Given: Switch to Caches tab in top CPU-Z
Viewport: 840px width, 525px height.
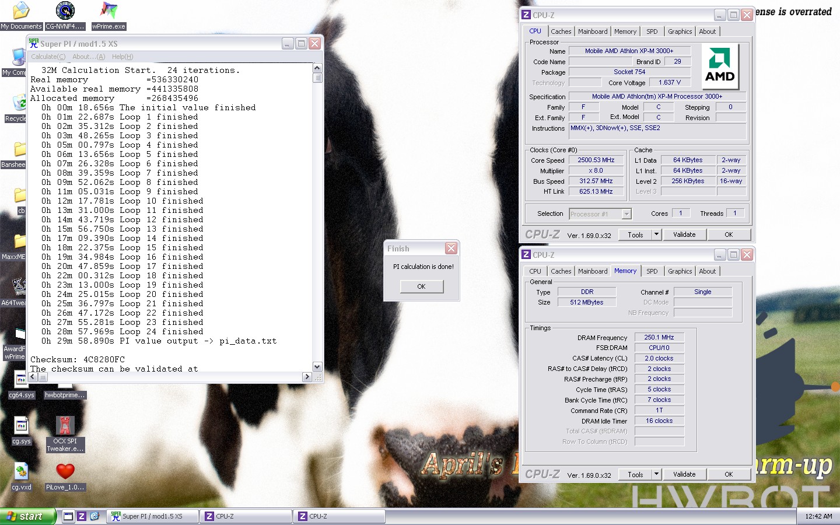Looking at the screenshot, I should point(561,32).
